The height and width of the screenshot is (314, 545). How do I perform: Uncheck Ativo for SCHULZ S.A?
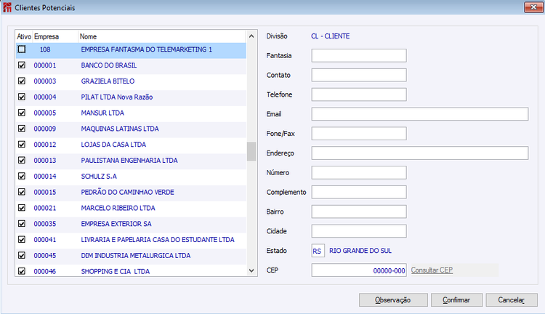(22, 176)
